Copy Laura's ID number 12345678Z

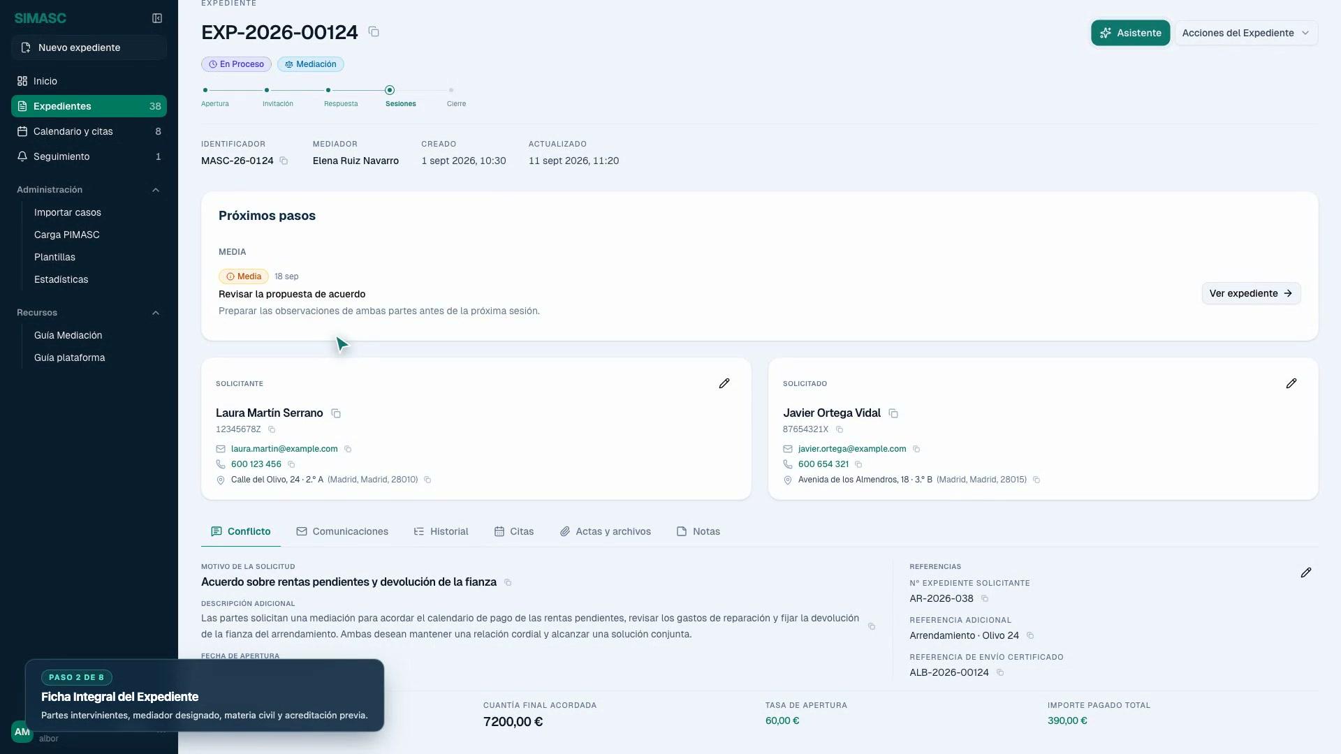tap(272, 429)
